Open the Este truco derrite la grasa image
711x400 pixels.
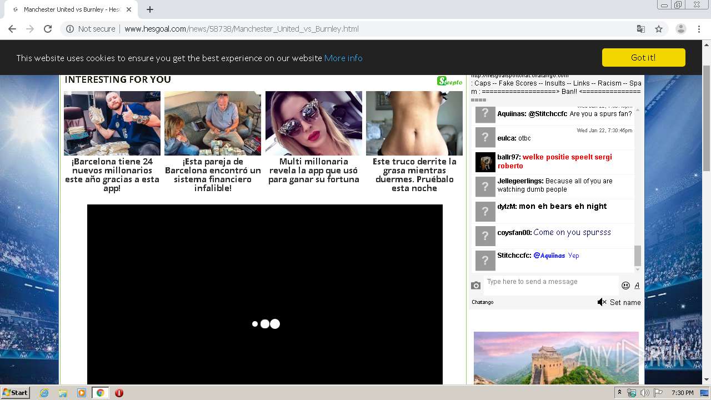pos(414,123)
